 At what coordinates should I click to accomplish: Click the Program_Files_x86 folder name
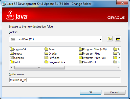point(95,58)
